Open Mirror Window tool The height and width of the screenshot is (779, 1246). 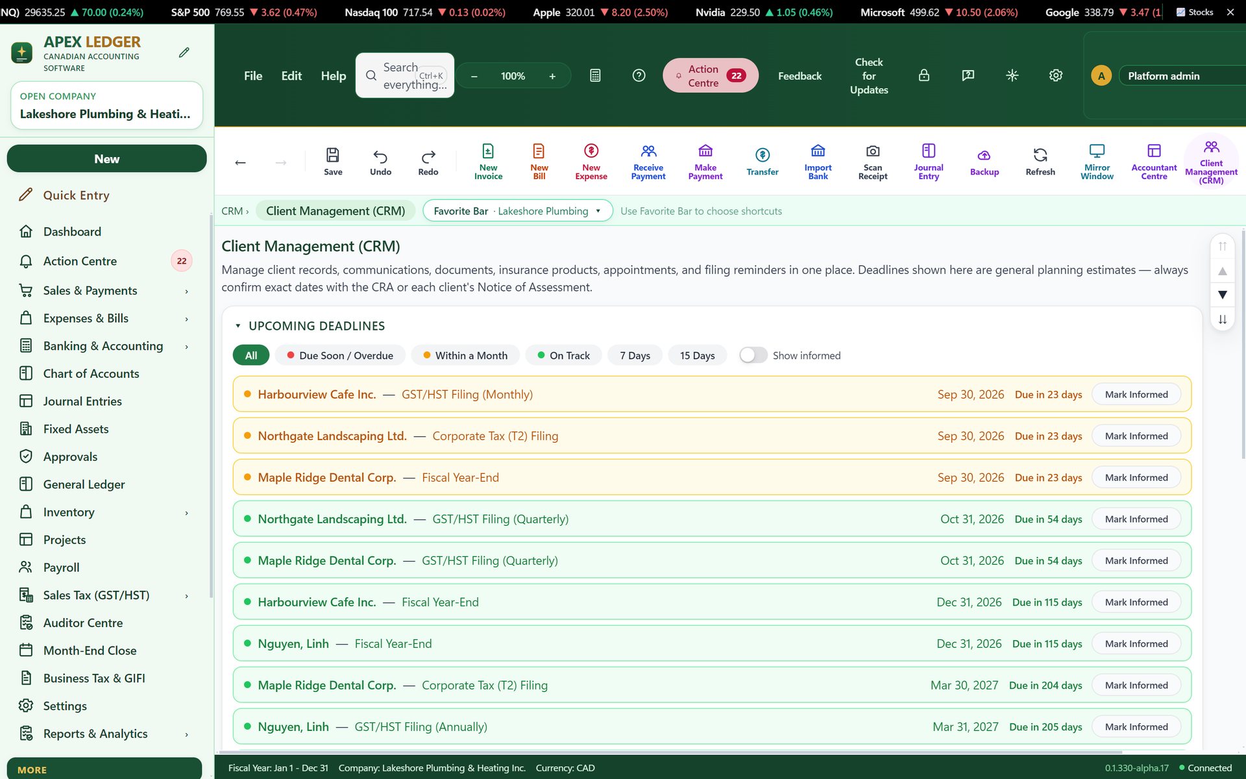click(x=1097, y=162)
